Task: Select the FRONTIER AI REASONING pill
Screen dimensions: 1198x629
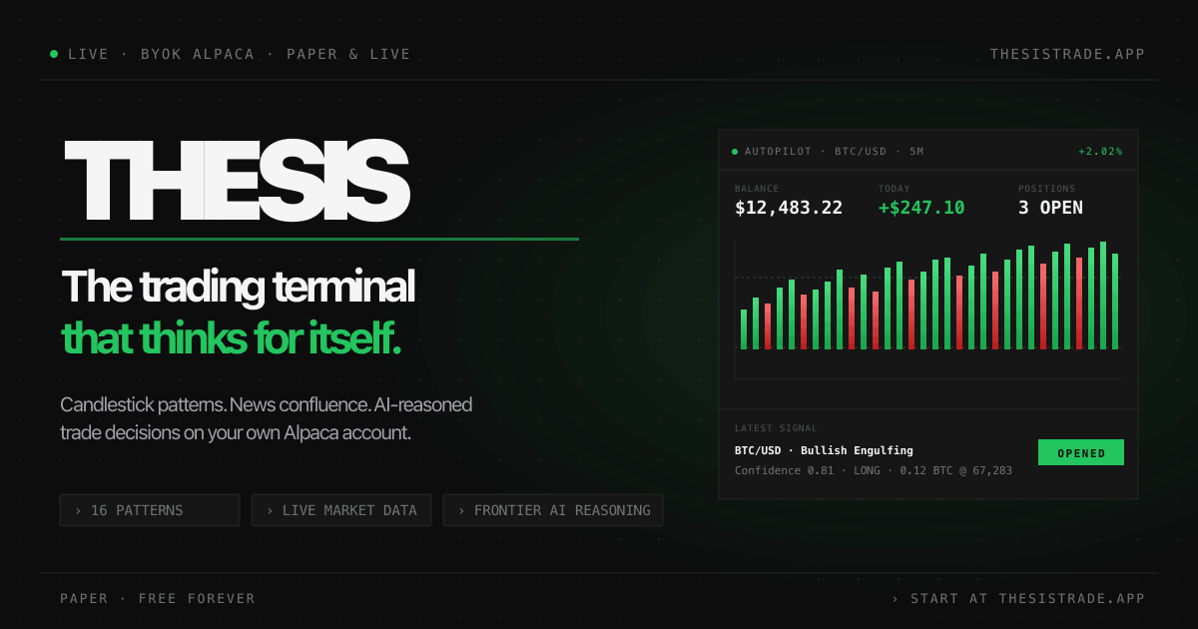Action: [x=553, y=510]
